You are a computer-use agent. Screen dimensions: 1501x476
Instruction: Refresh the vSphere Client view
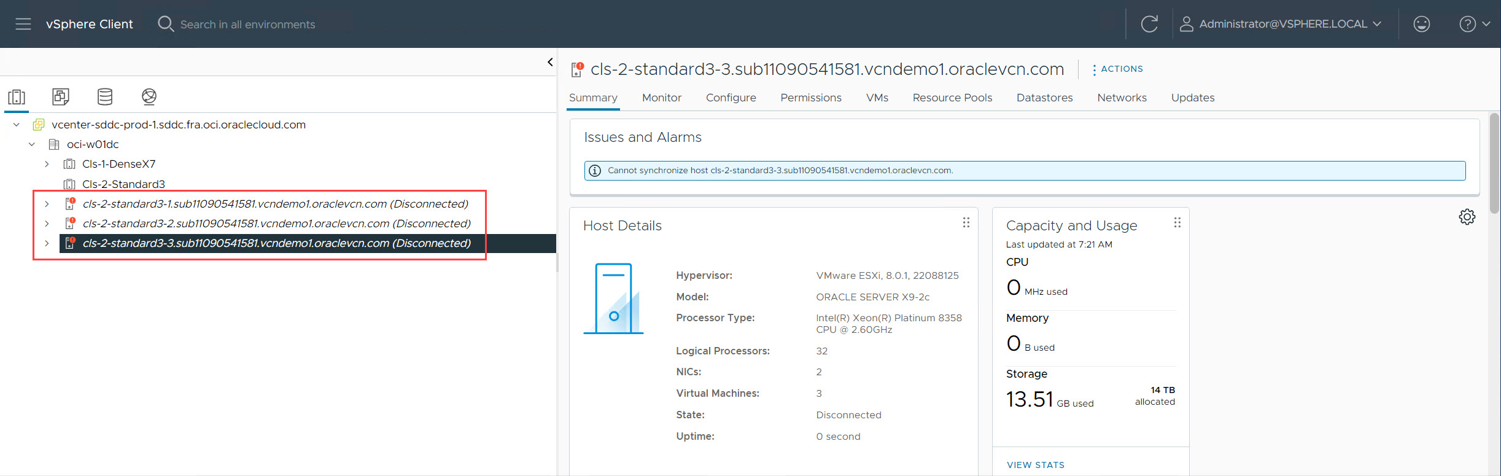(x=1149, y=24)
